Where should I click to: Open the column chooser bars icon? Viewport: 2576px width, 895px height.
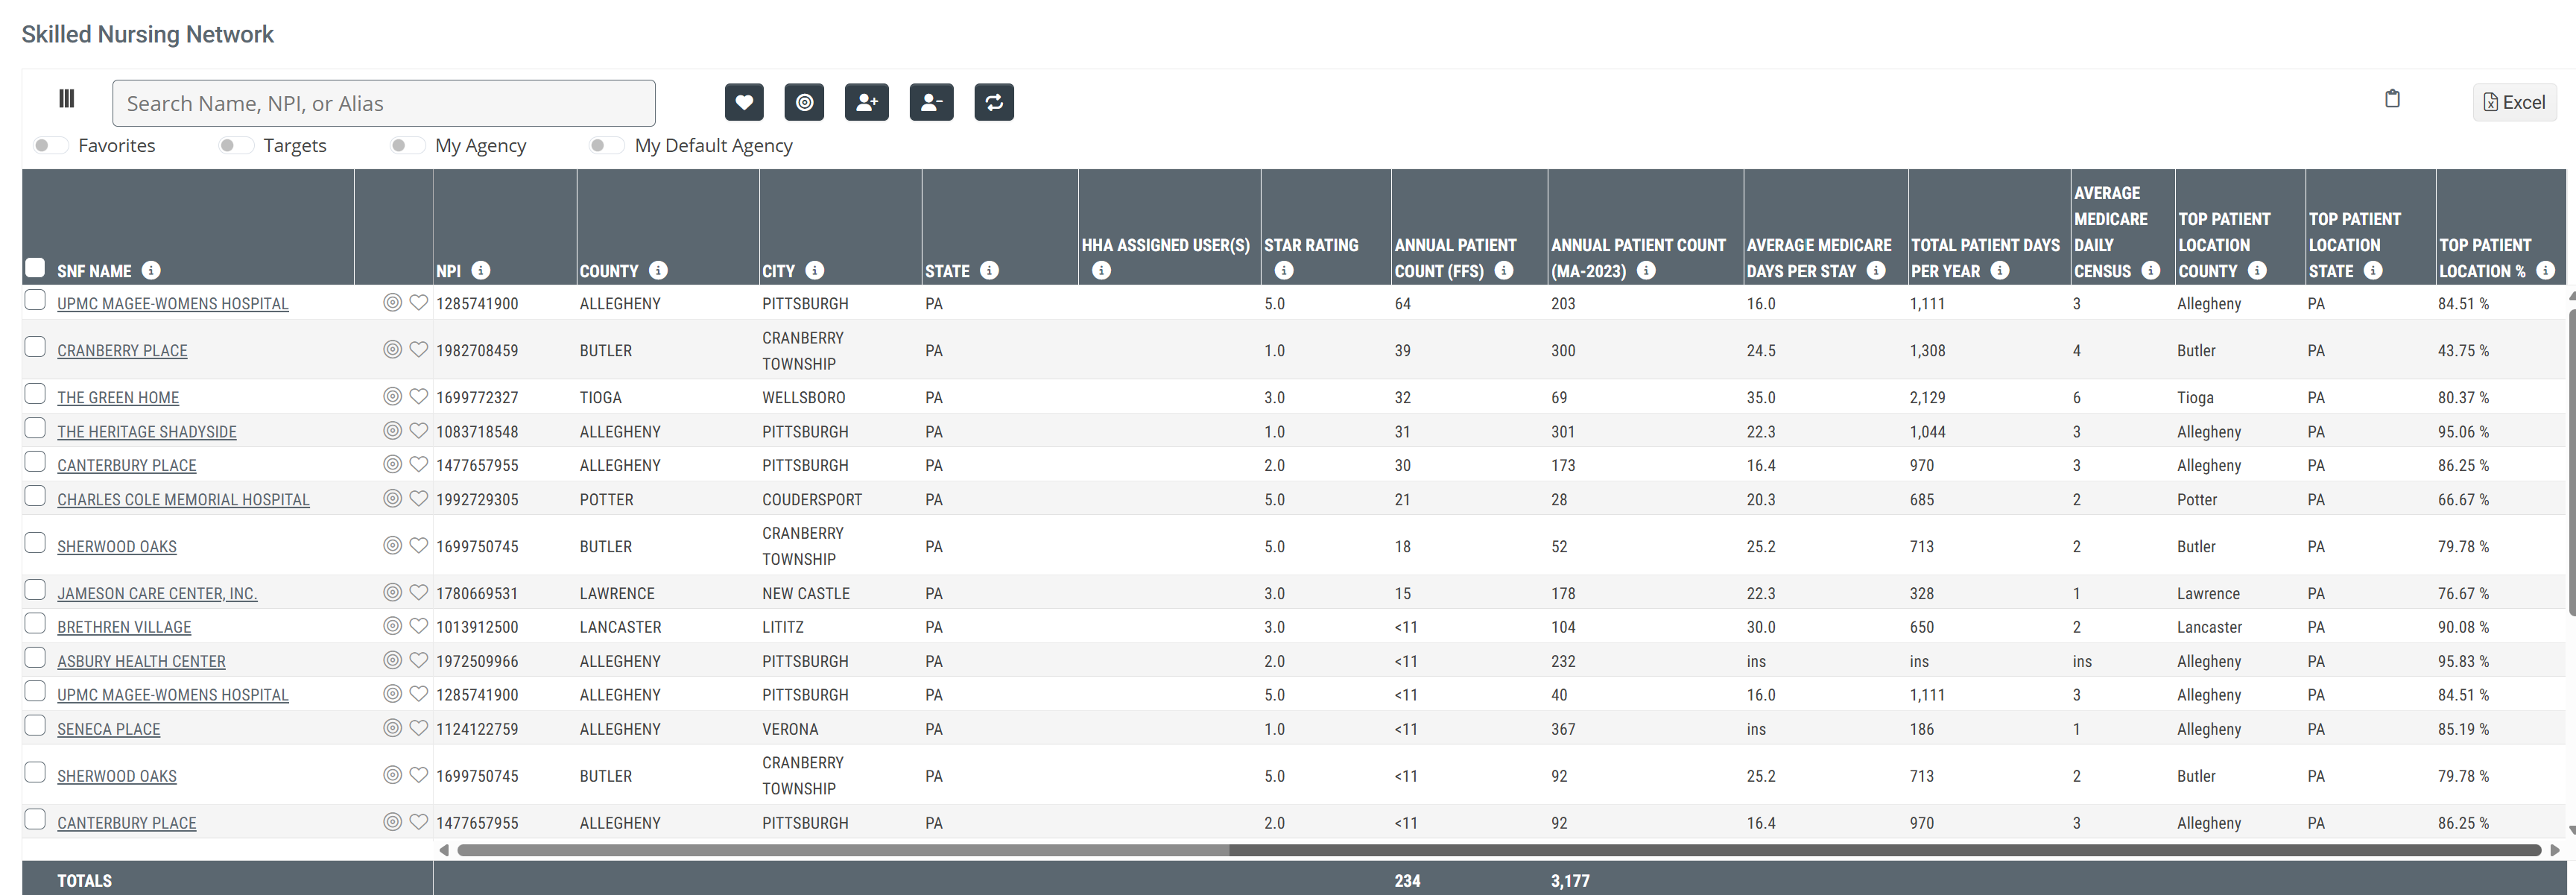pyautogui.click(x=67, y=99)
